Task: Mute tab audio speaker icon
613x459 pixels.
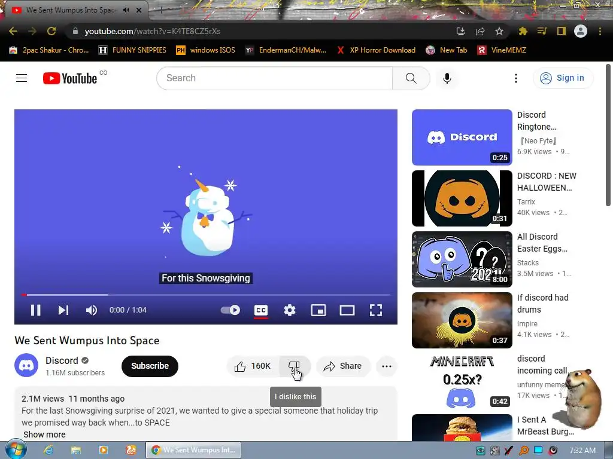Action: tap(126, 10)
